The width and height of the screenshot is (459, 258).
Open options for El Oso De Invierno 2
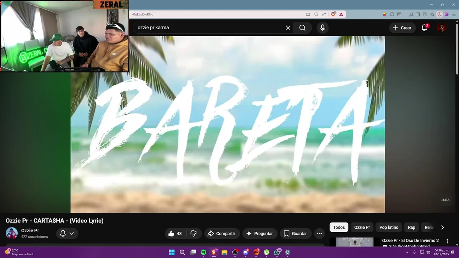click(x=447, y=241)
